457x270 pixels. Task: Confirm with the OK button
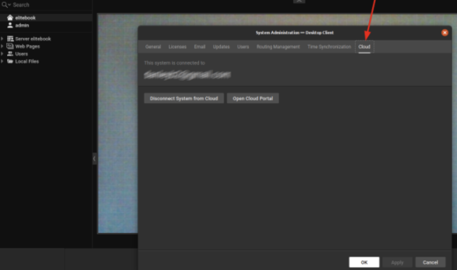364,262
